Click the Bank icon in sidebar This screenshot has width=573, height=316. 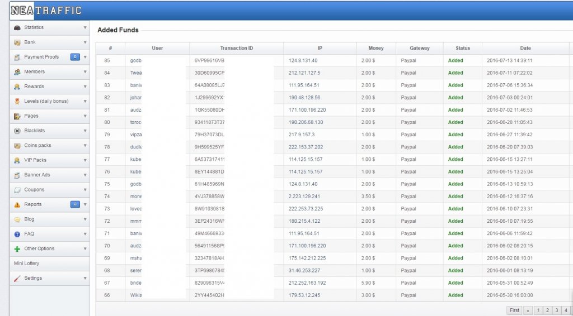(17, 42)
